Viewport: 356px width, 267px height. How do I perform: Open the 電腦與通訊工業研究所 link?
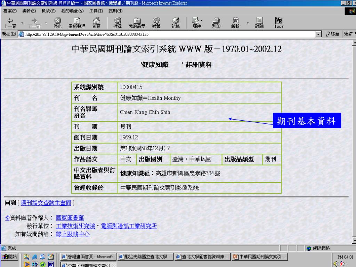(129, 226)
